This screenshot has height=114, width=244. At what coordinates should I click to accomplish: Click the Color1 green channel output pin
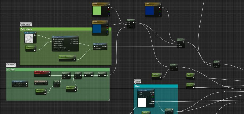109,11
